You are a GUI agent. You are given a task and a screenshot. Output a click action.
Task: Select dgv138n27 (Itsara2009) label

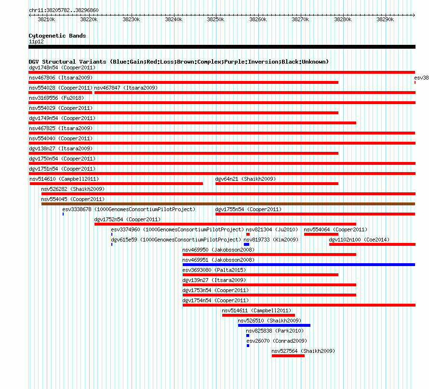[61, 148]
